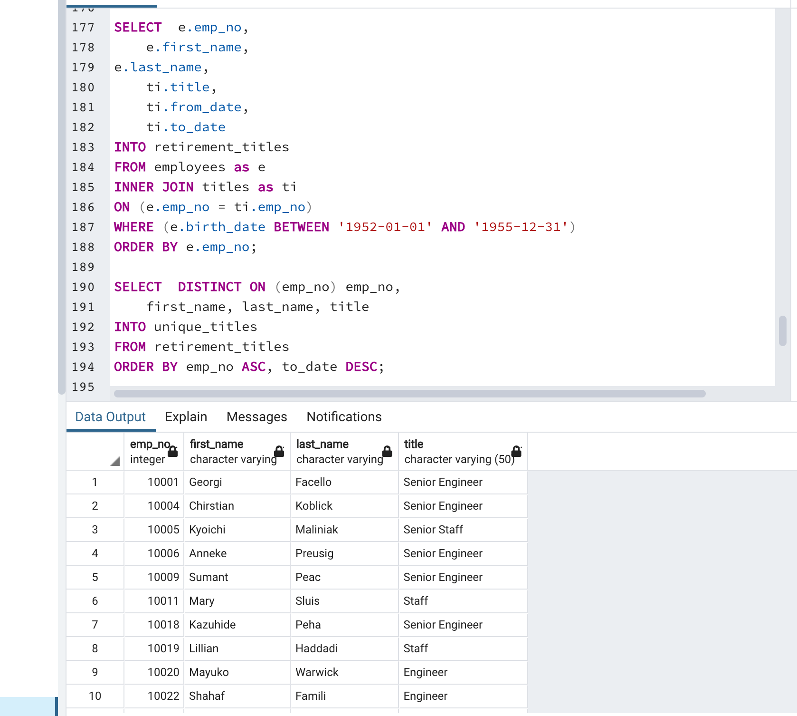This screenshot has width=797, height=716.
Task: Click the date string '1952-01-01'
Action: 385,227
